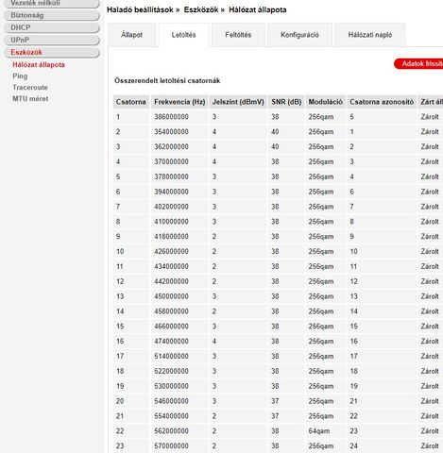Select frequency value 466000000
The width and height of the screenshot is (443, 453).
pos(171,327)
